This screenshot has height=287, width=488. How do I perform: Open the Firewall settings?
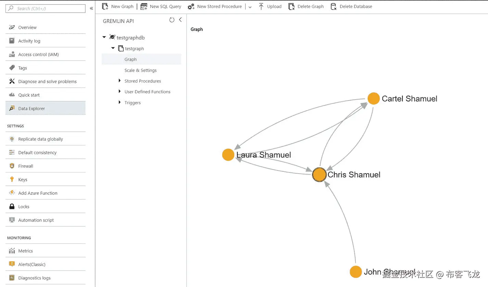(26, 166)
